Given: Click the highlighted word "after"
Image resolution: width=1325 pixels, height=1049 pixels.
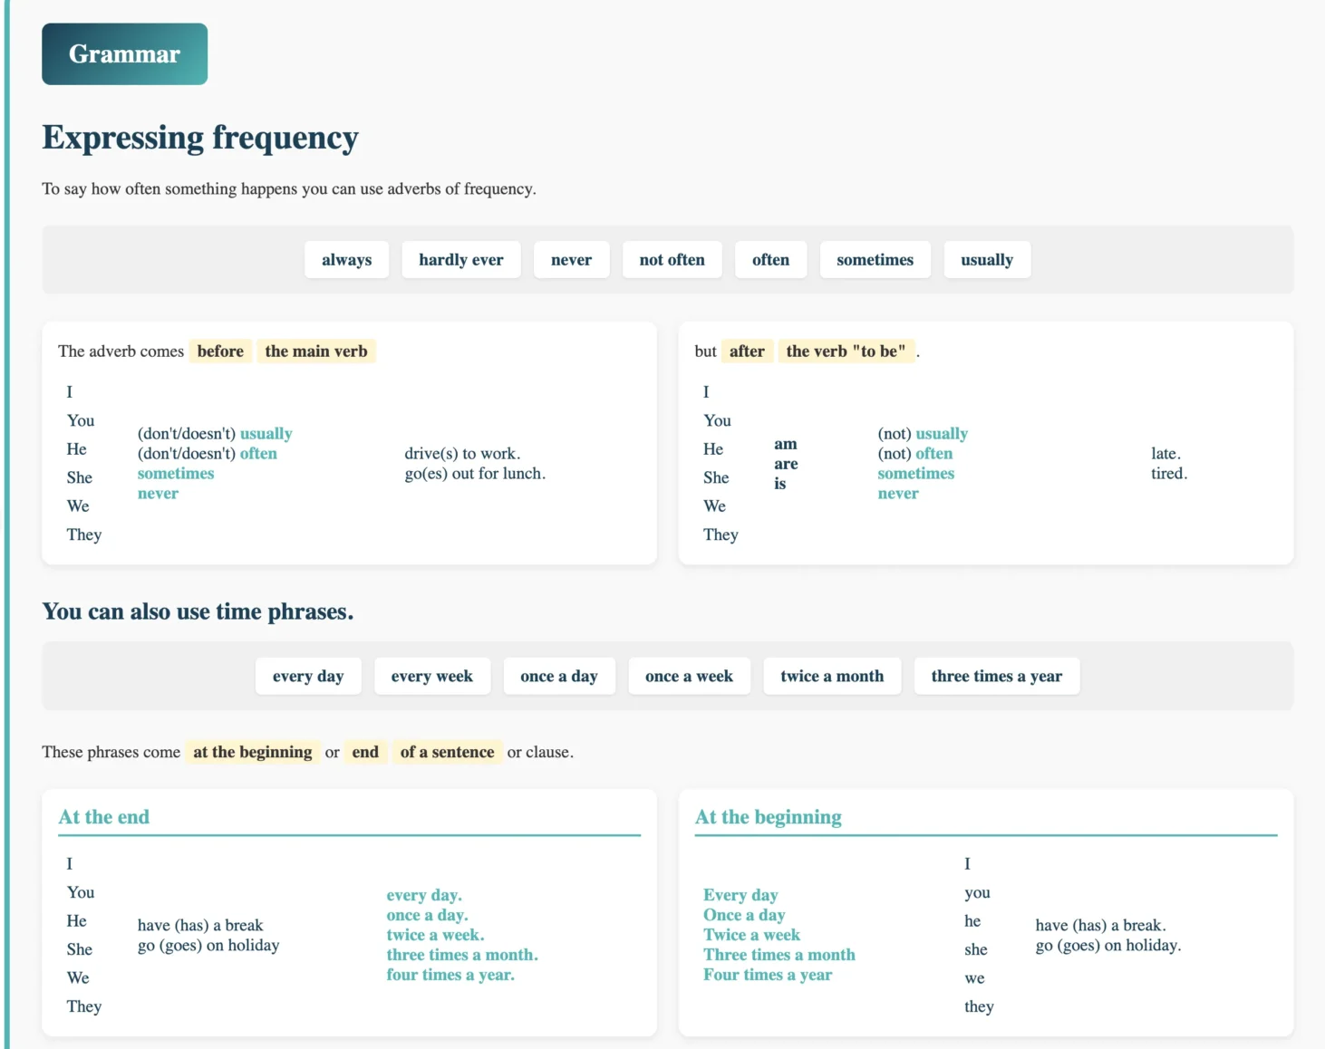Looking at the screenshot, I should (x=747, y=351).
